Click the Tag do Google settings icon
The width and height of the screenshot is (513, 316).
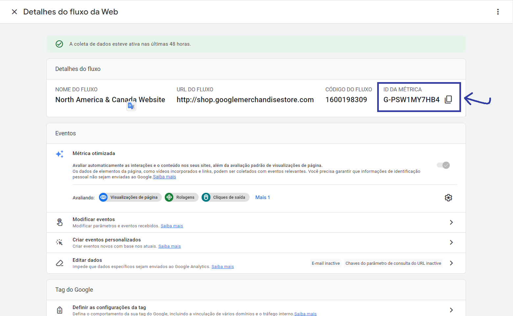[x=60, y=310]
